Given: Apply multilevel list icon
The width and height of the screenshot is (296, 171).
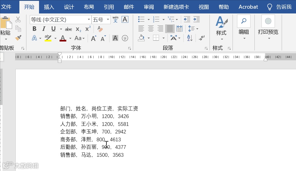Looking at the screenshot, I should [171, 19].
